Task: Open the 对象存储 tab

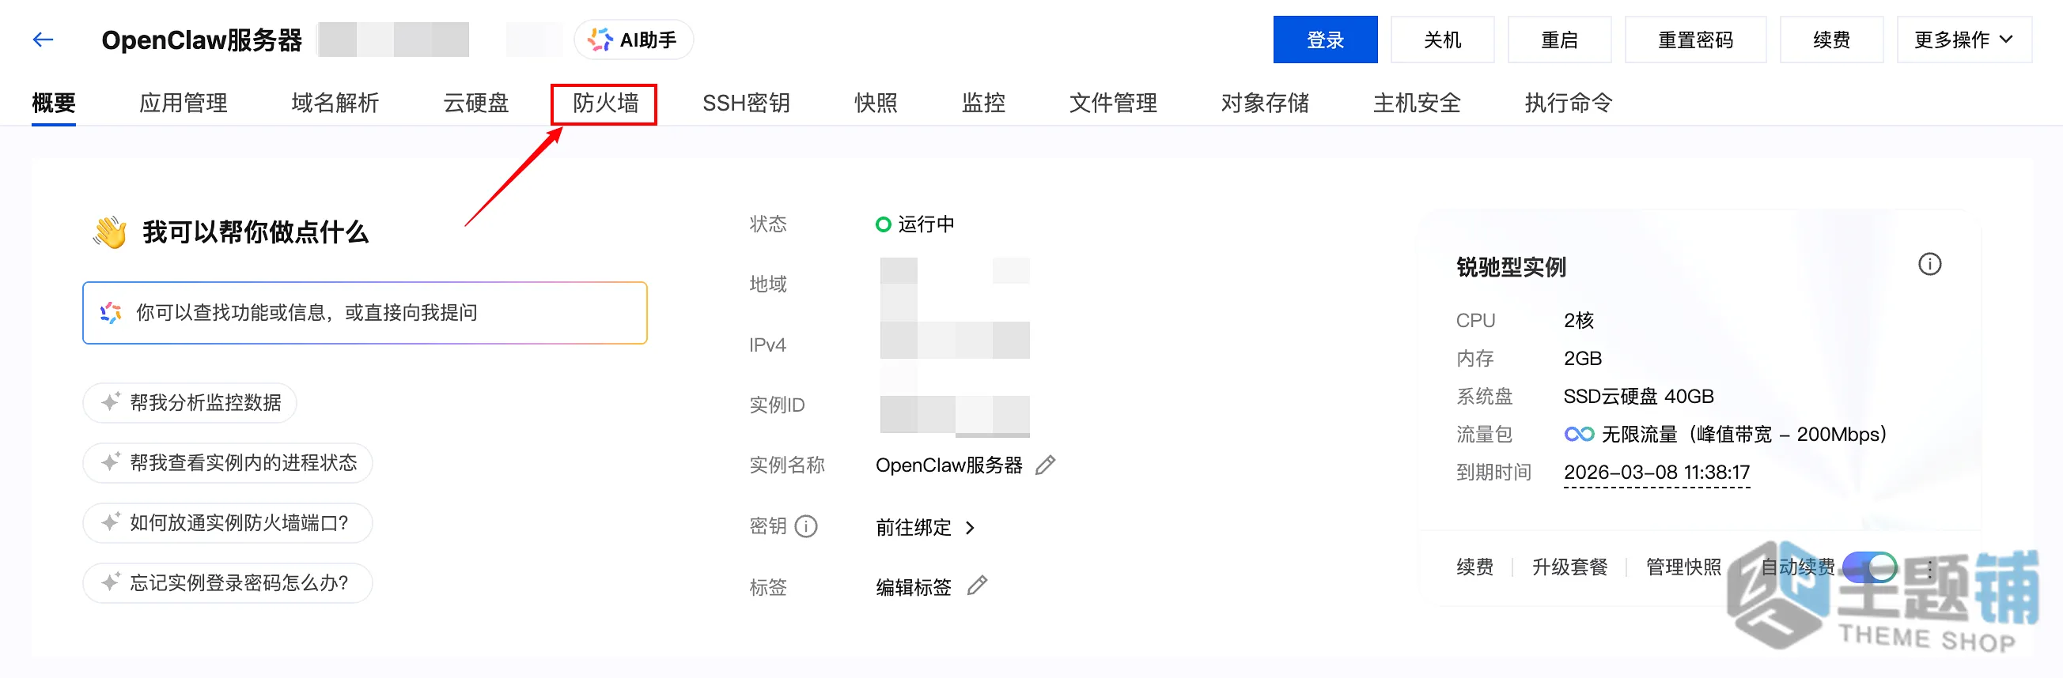Action: click(1265, 103)
